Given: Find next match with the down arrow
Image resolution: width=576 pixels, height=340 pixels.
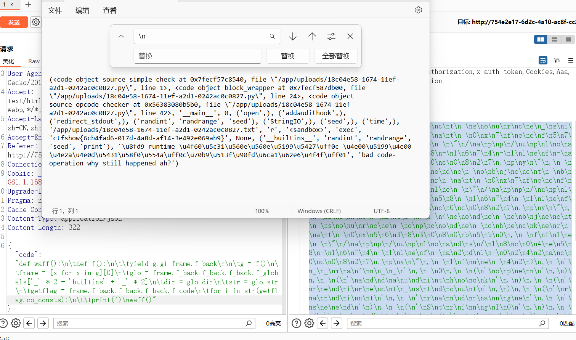Looking at the screenshot, I should point(293,36).
